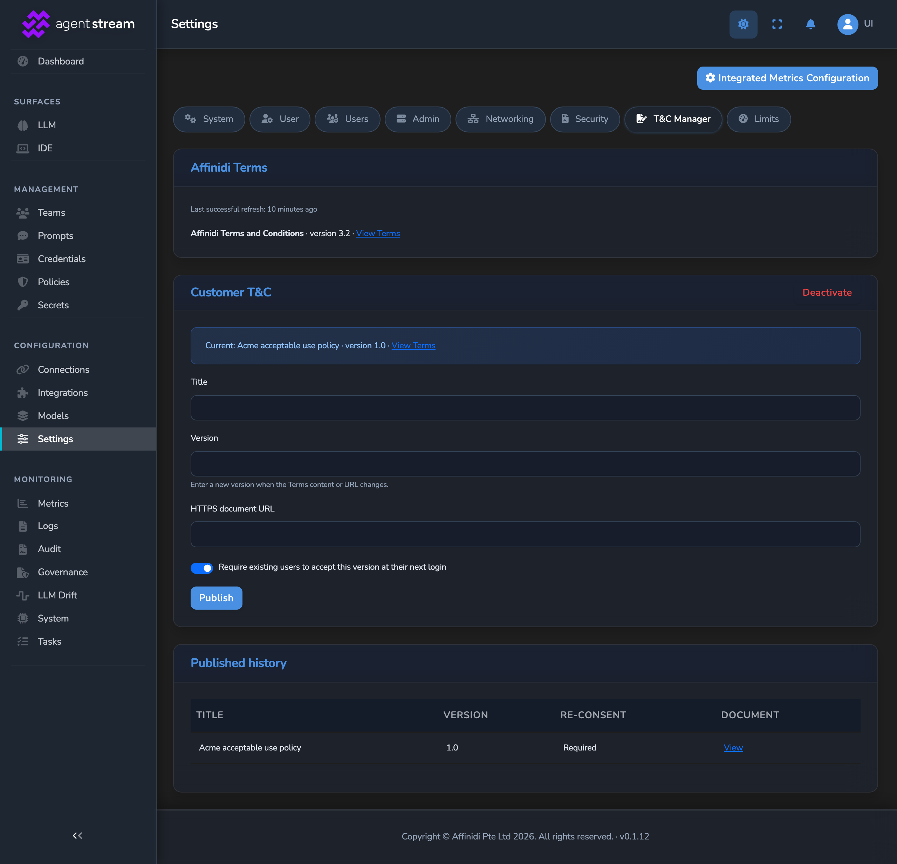The width and height of the screenshot is (897, 864).
Task: Open the user avatar profile menu
Action: [848, 24]
